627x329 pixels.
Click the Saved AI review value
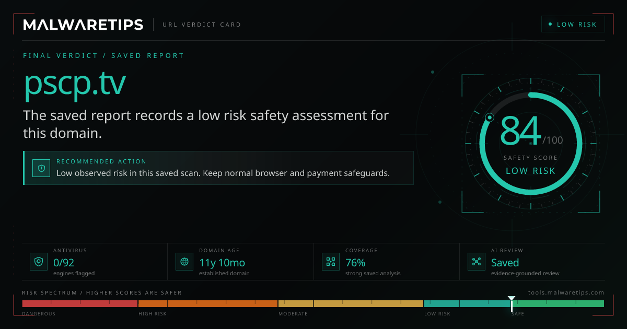(505, 263)
